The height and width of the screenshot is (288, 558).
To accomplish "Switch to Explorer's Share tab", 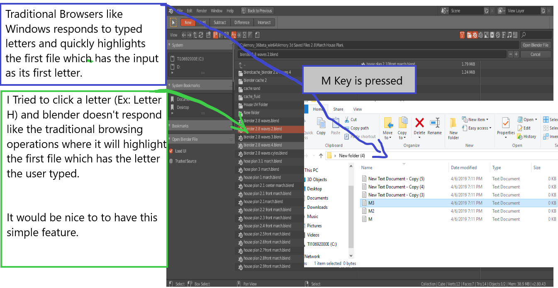I will click(x=338, y=109).
